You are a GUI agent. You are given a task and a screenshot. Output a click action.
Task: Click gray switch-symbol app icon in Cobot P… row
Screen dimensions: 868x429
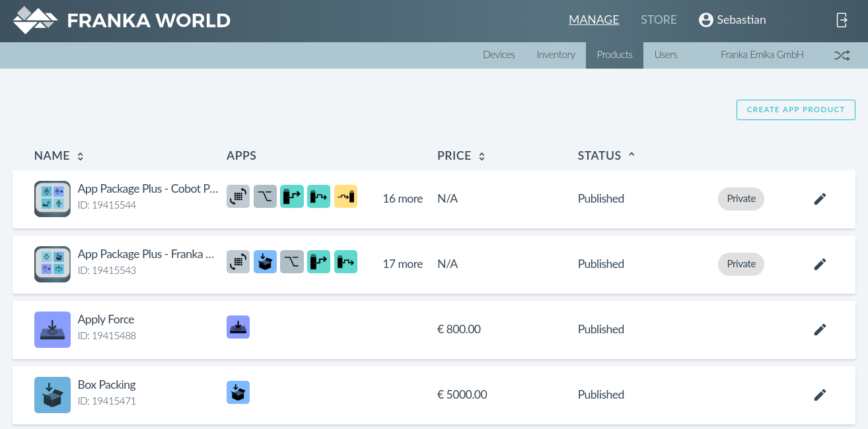point(265,197)
